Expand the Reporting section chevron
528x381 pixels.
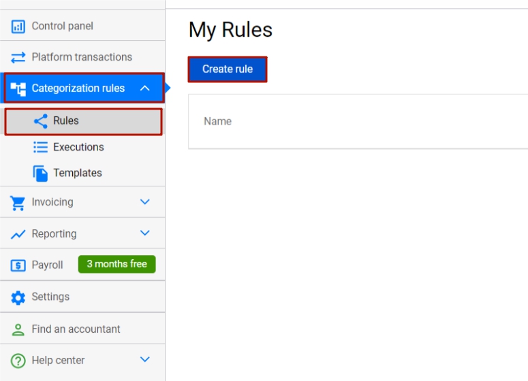145,233
